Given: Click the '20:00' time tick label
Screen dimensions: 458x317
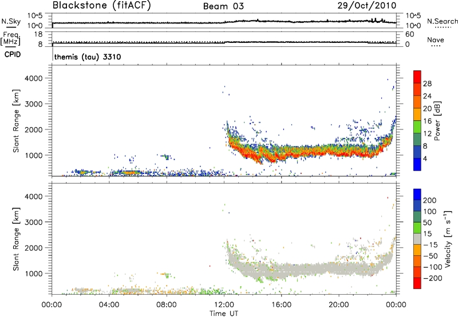Looking at the screenshot, I should coord(339,305).
